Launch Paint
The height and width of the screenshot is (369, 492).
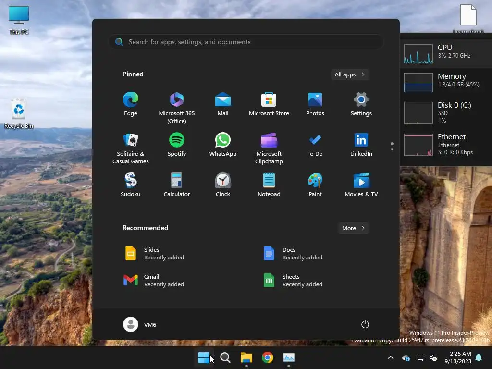(315, 185)
